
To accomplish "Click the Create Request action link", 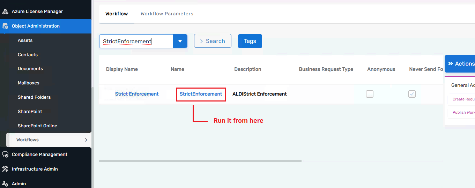I will point(463,99).
